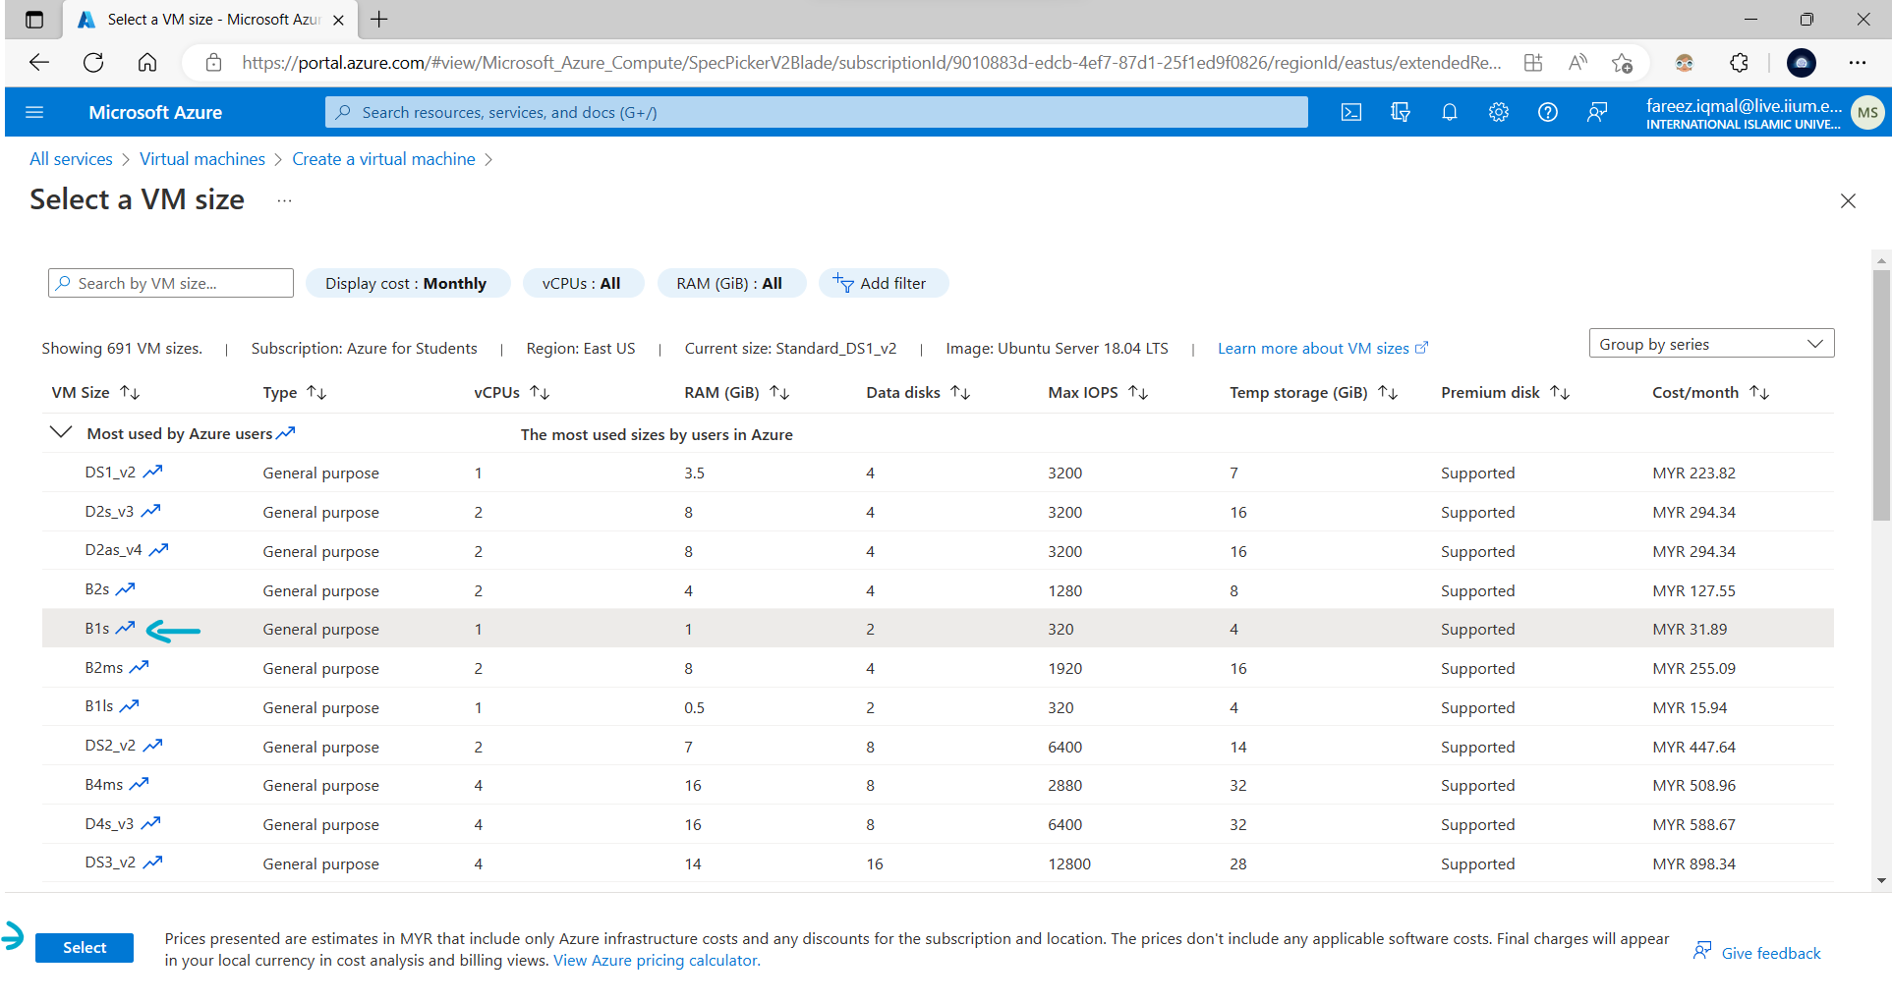Screen dimensions: 1892x1002
Task: Click the trending icon beside B1ls
Action: point(129,706)
